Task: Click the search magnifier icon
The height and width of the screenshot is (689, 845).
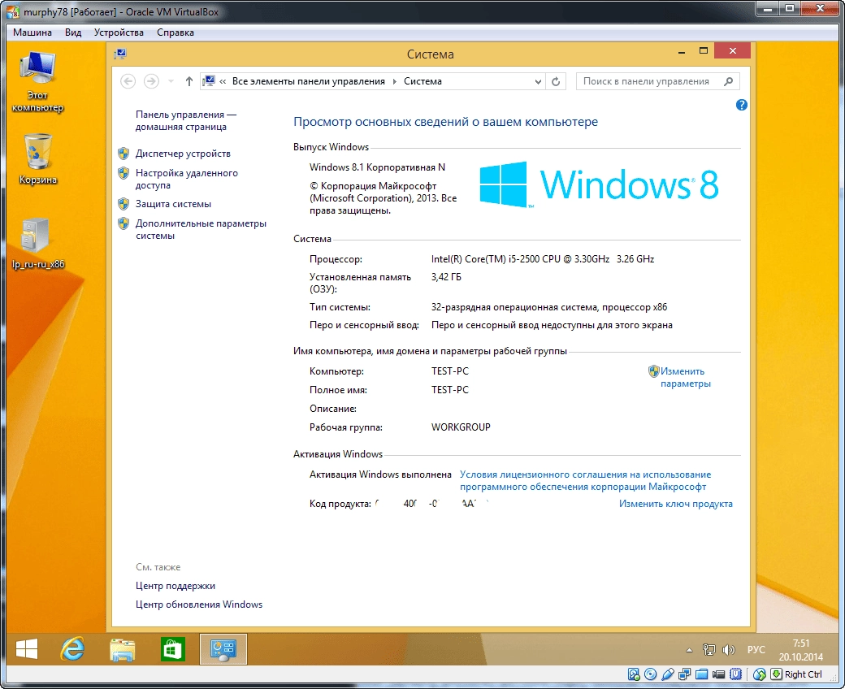Action: coord(728,81)
